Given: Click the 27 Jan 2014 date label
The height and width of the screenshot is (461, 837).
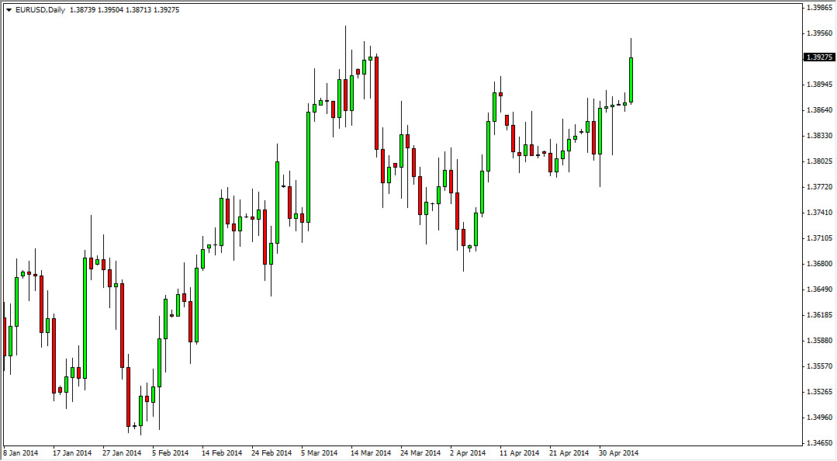Looking at the screenshot, I should pos(122,453).
